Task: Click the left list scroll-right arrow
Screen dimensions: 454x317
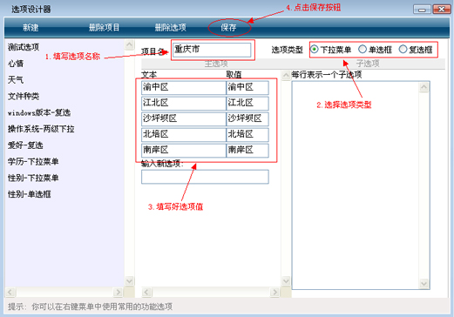Action: (x=118, y=292)
